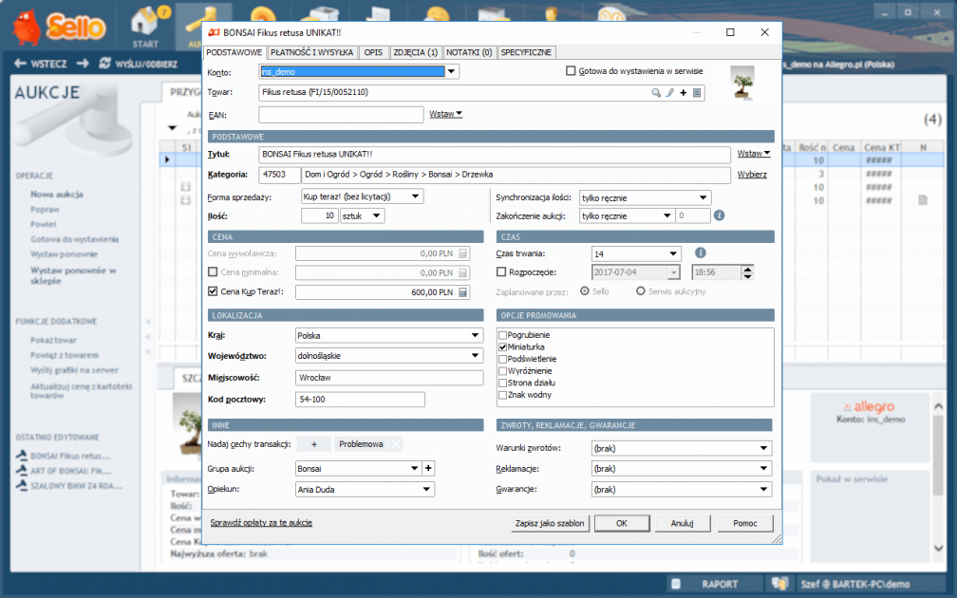Click the plus icon in Towar field

(683, 93)
